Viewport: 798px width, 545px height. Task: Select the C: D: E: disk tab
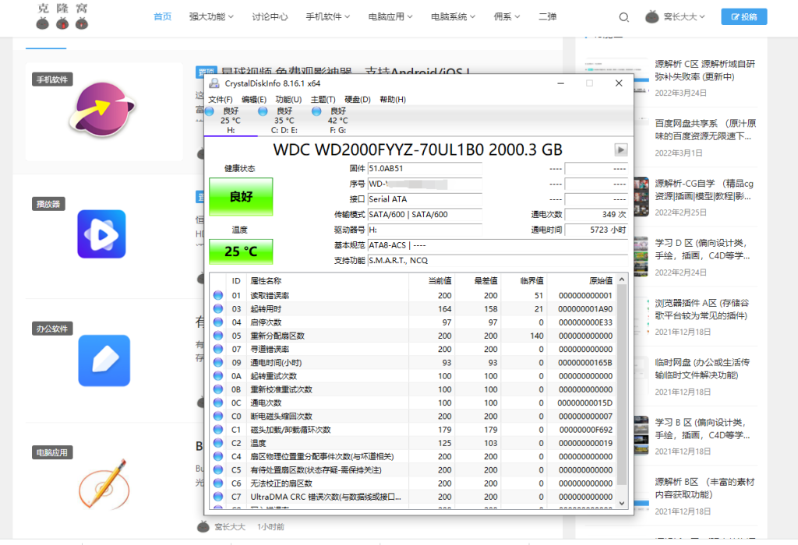pyautogui.click(x=284, y=121)
